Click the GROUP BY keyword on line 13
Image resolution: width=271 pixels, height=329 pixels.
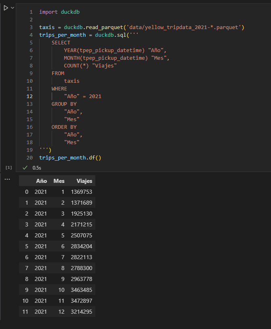(x=64, y=104)
